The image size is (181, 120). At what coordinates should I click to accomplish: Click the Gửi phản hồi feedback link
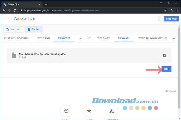tap(171, 91)
